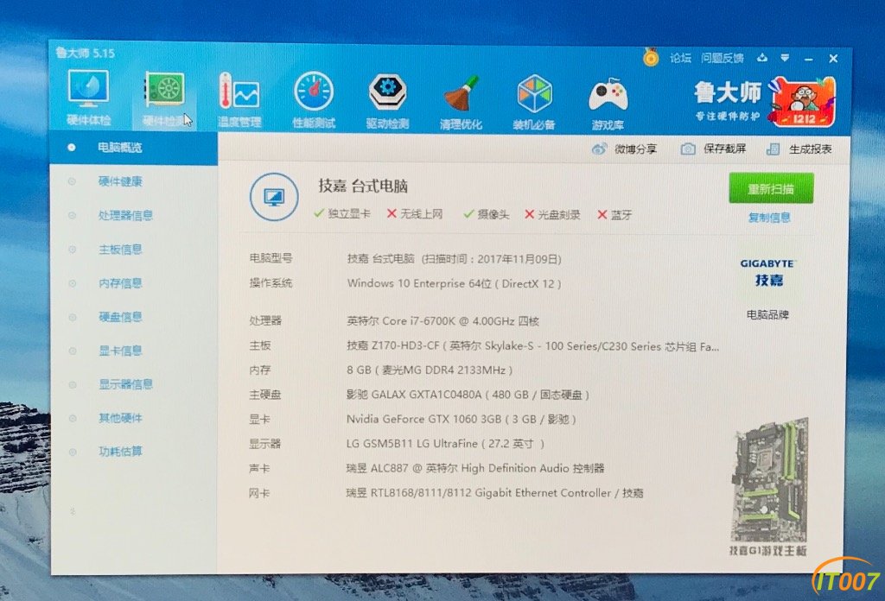The width and height of the screenshot is (885, 601).
Task: Open 装机必备 essential software
Action: click(534, 102)
